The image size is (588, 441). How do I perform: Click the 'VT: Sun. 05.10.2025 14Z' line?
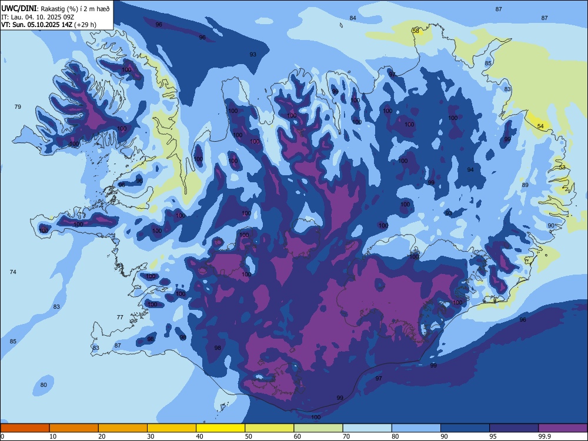coord(38,25)
